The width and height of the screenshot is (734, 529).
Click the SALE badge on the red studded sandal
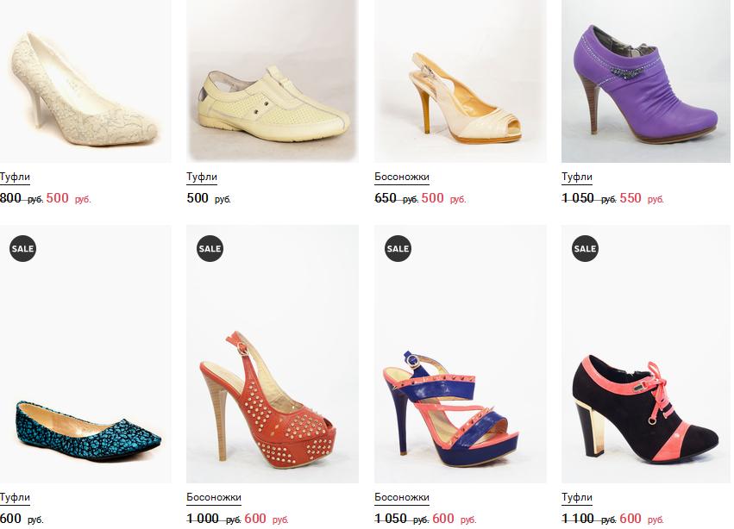(x=210, y=248)
